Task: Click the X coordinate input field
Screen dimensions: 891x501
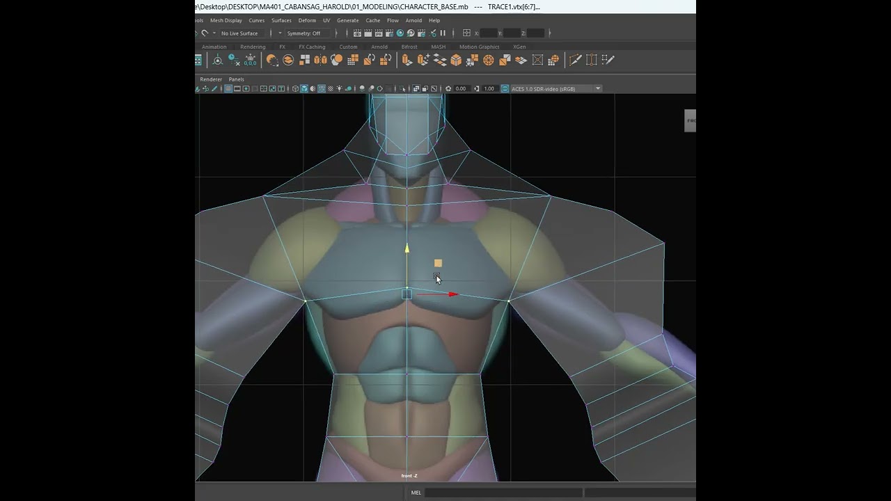Action: pos(489,33)
